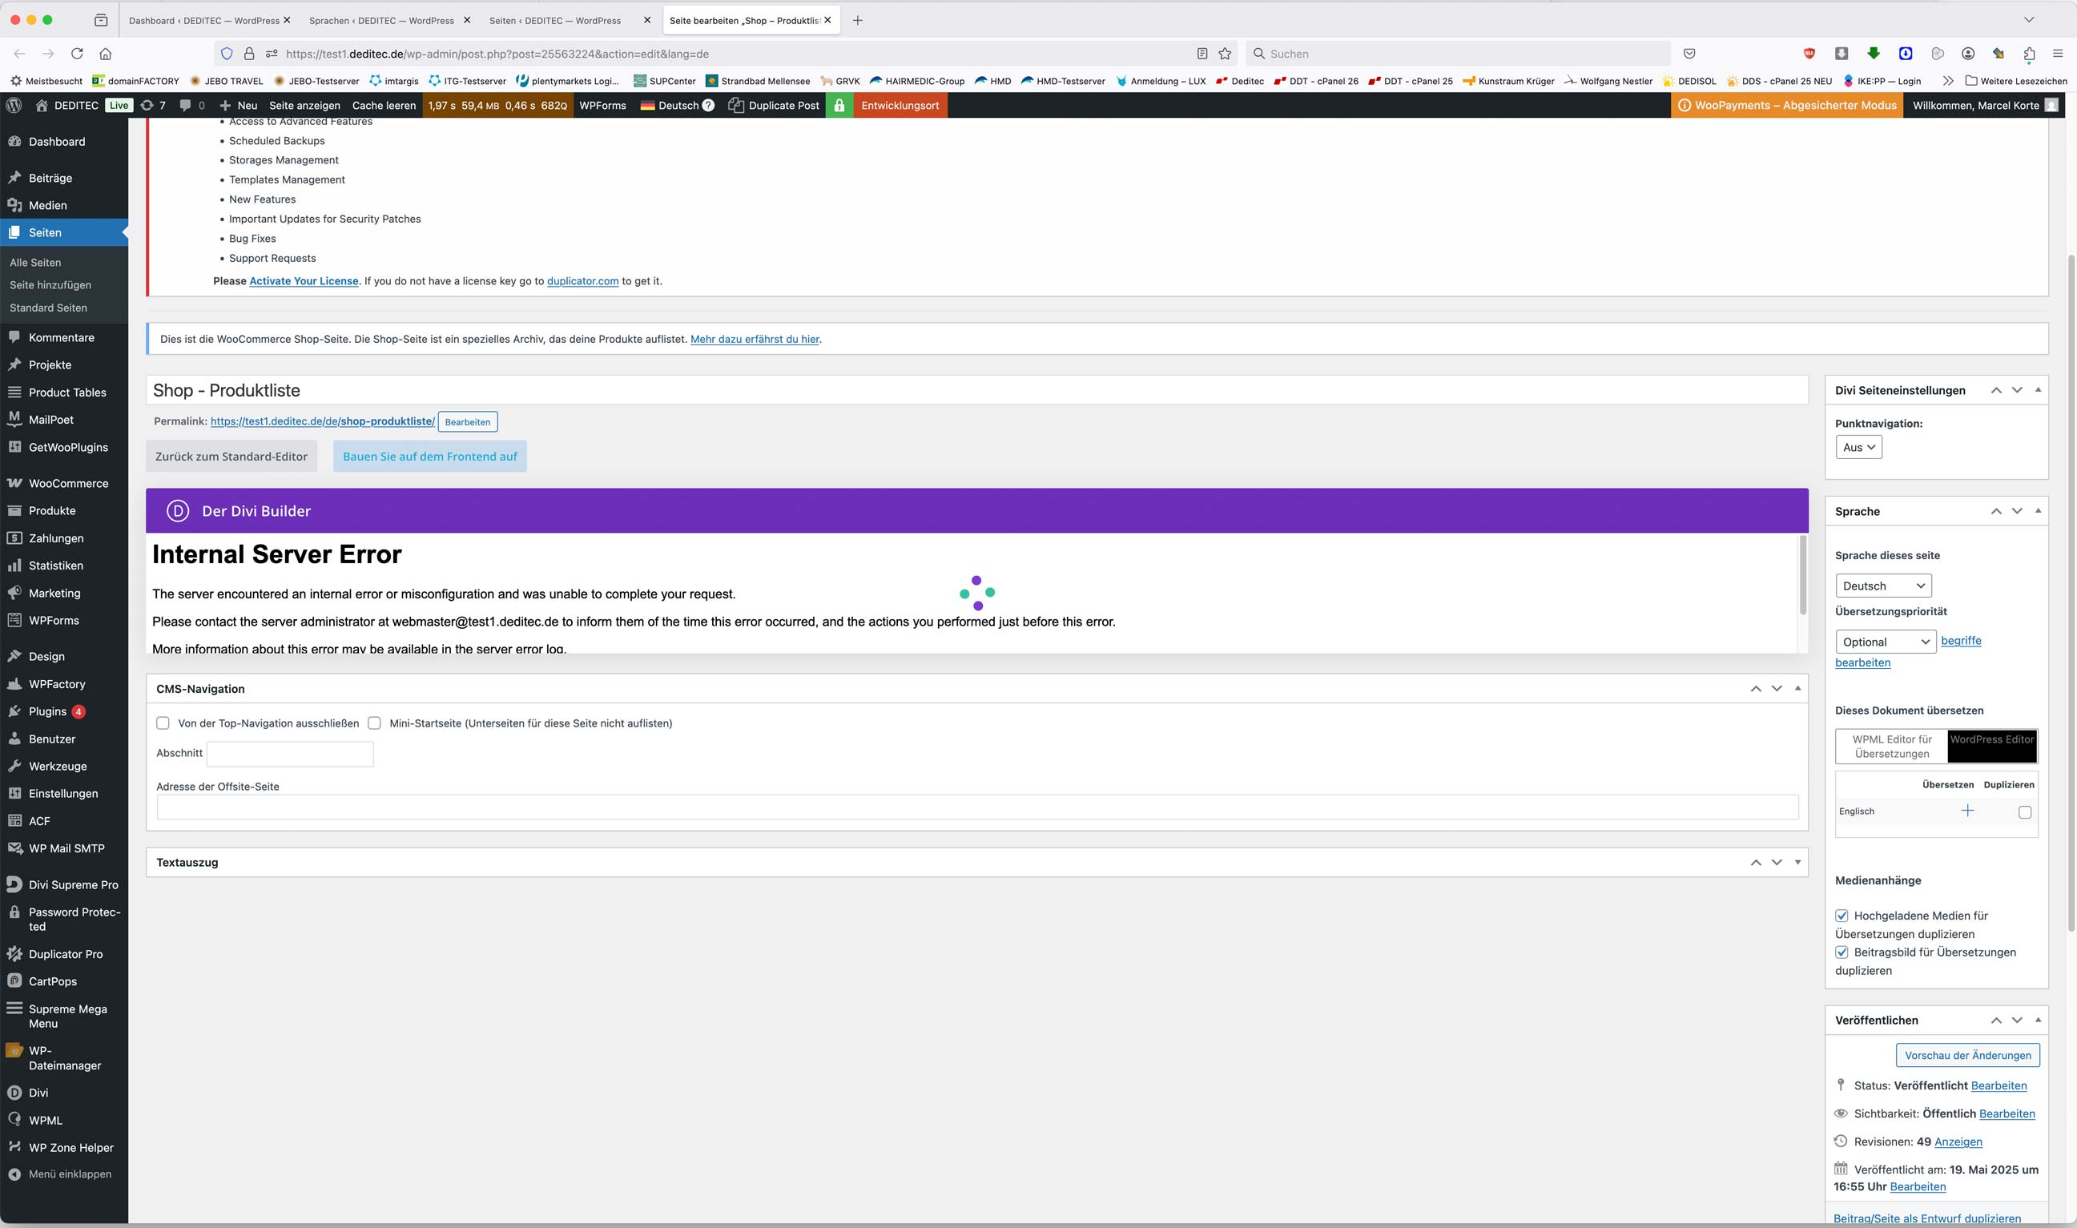The width and height of the screenshot is (2077, 1228).
Task: Click the green download arrow extension icon
Action: coord(1874,54)
